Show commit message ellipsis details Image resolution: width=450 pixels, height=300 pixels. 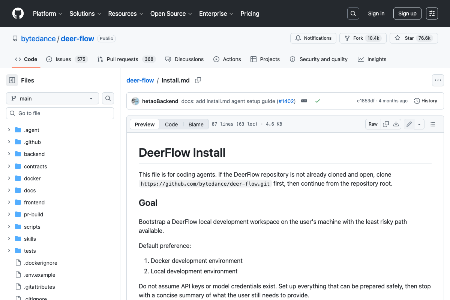304,101
